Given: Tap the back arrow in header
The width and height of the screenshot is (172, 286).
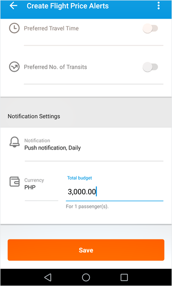Looking at the screenshot, I should click(x=13, y=6).
